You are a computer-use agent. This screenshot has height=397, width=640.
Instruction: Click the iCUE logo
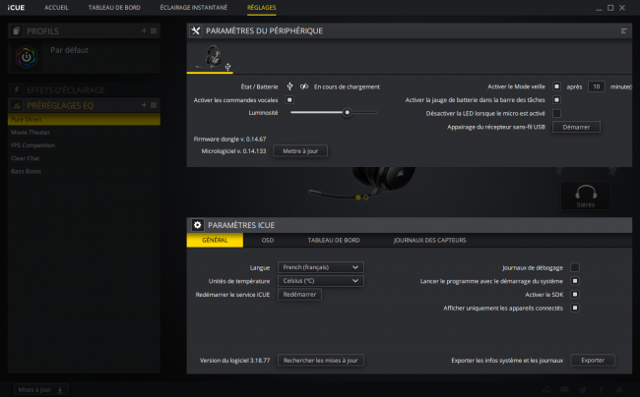coord(16,7)
